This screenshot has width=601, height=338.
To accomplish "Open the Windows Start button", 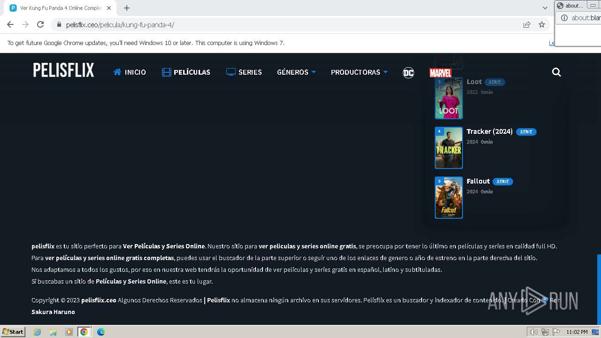I will pyautogui.click(x=13, y=331).
